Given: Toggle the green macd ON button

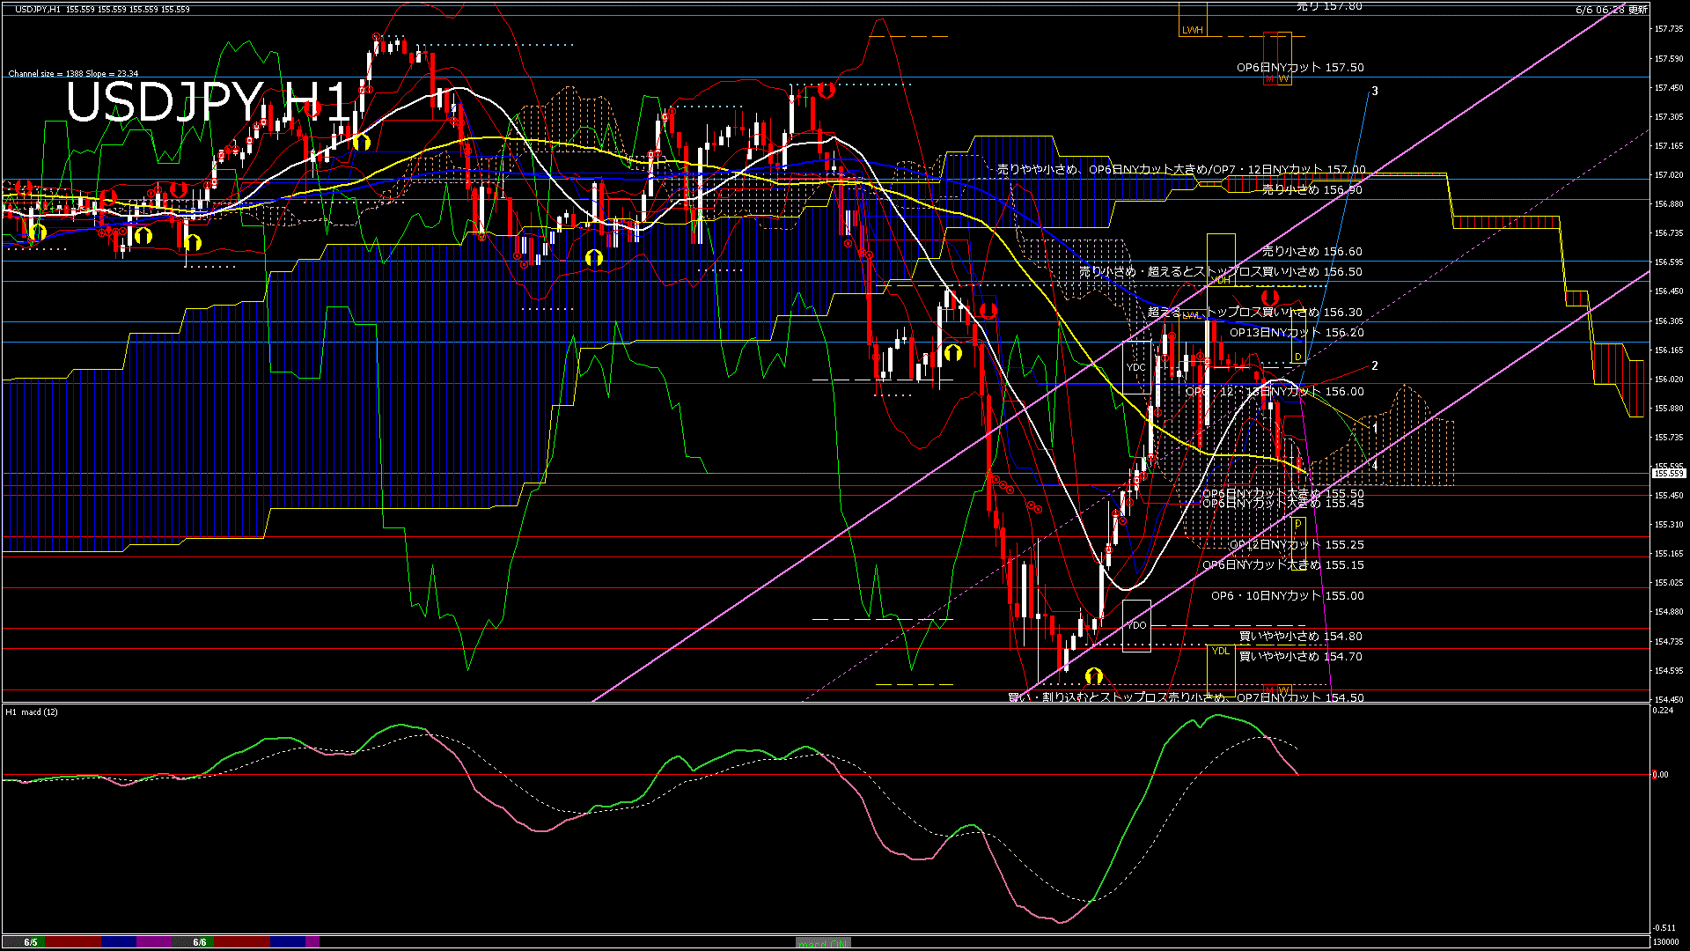Looking at the screenshot, I should pos(823,943).
